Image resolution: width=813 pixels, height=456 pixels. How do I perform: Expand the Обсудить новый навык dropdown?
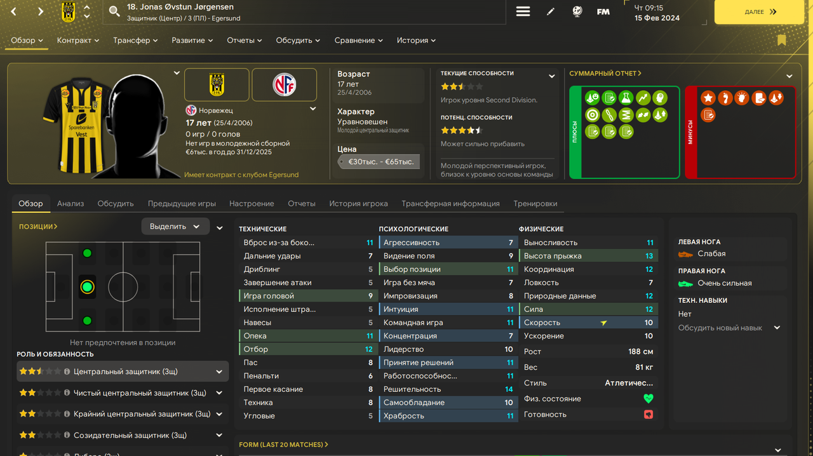730,328
